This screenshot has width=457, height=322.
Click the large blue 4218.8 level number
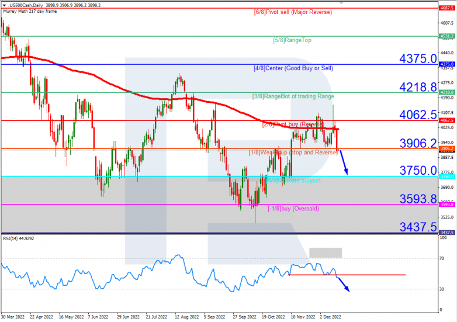pos(418,87)
